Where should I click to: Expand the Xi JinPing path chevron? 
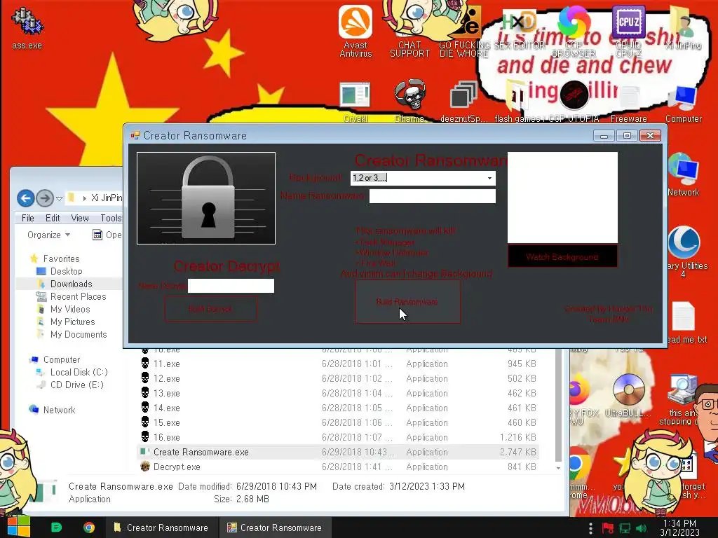[84, 198]
